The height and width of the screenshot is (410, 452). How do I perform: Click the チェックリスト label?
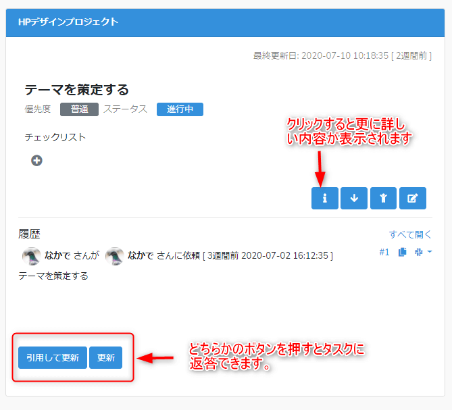tap(55, 137)
